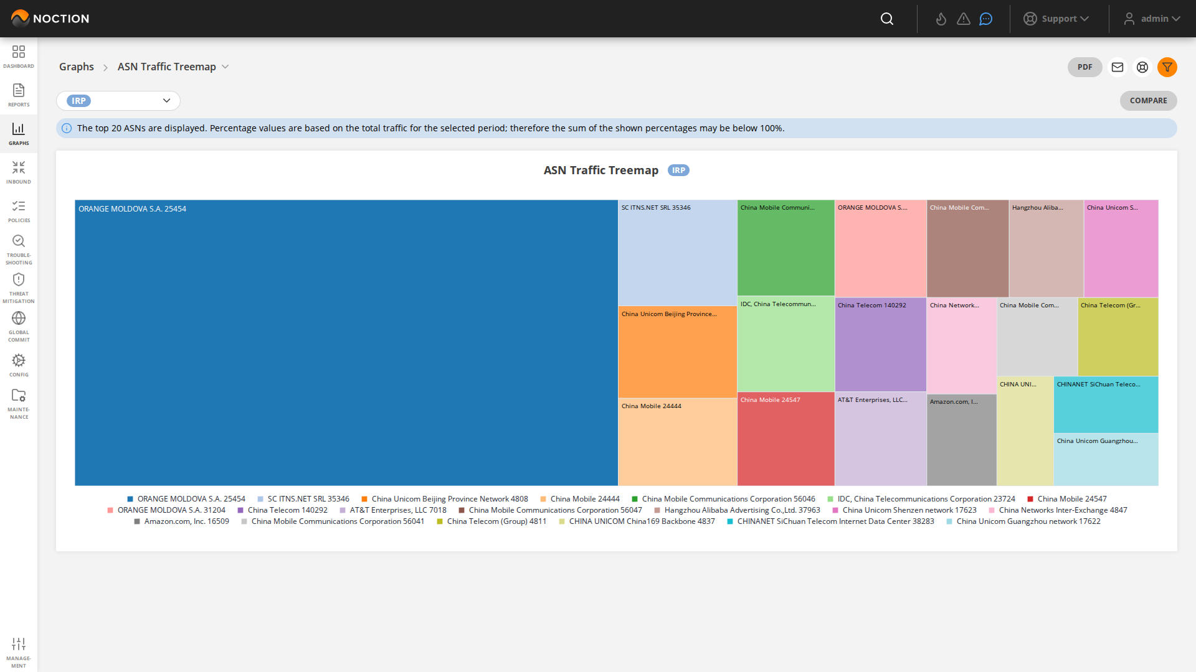Select the green China Mobile Communi... treemap block

(786, 248)
